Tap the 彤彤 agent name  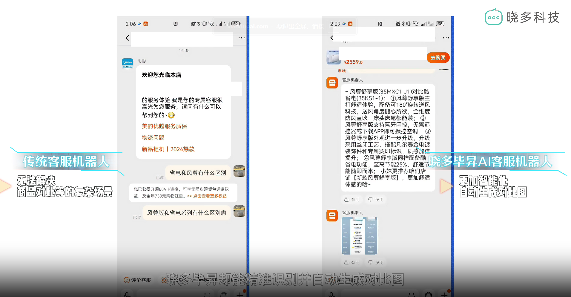click(x=142, y=61)
